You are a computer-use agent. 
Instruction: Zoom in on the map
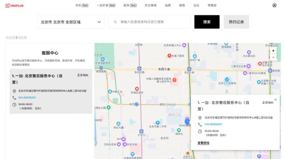(273, 51)
